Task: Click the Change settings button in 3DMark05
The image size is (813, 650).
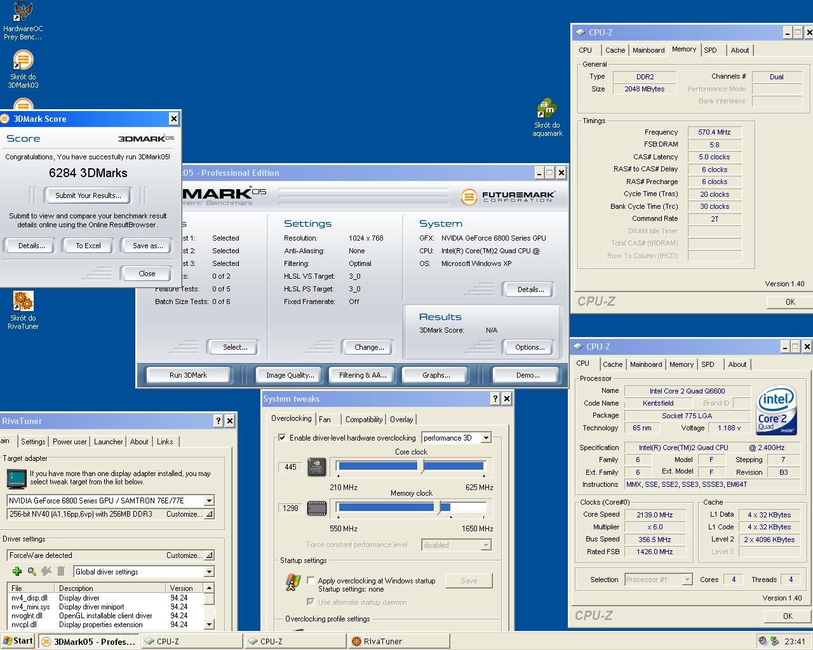Action: 369,347
